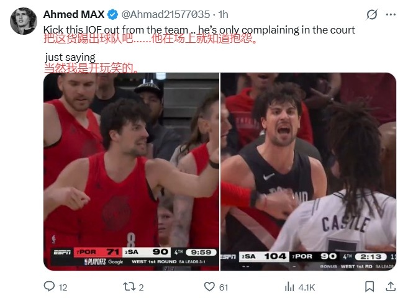Like the tweet with the heart icon

pos(209,287)
